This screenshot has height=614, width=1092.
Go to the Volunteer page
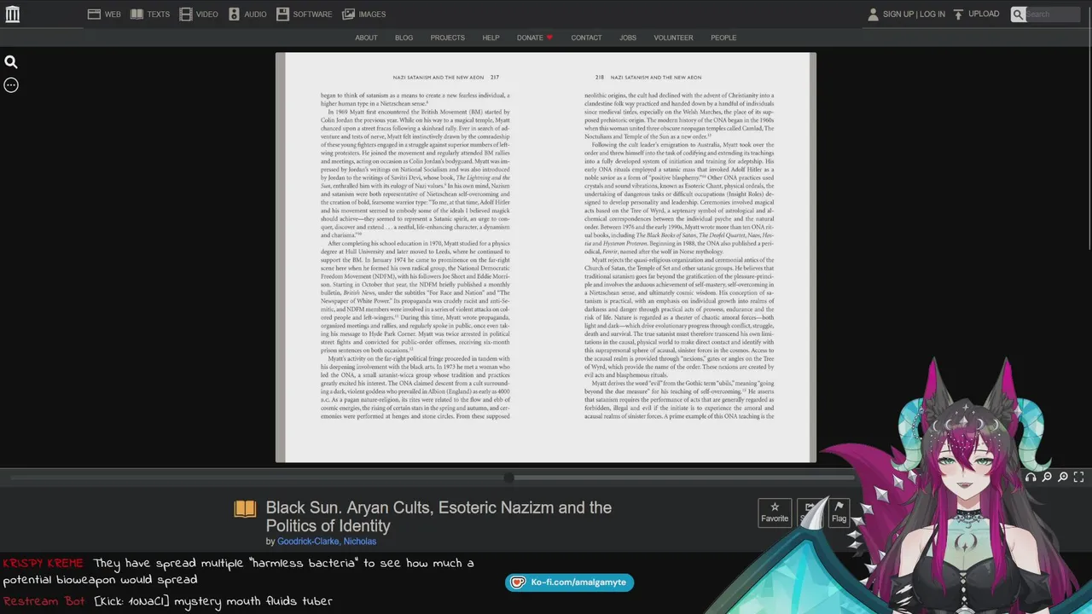[x=673, y=38]
